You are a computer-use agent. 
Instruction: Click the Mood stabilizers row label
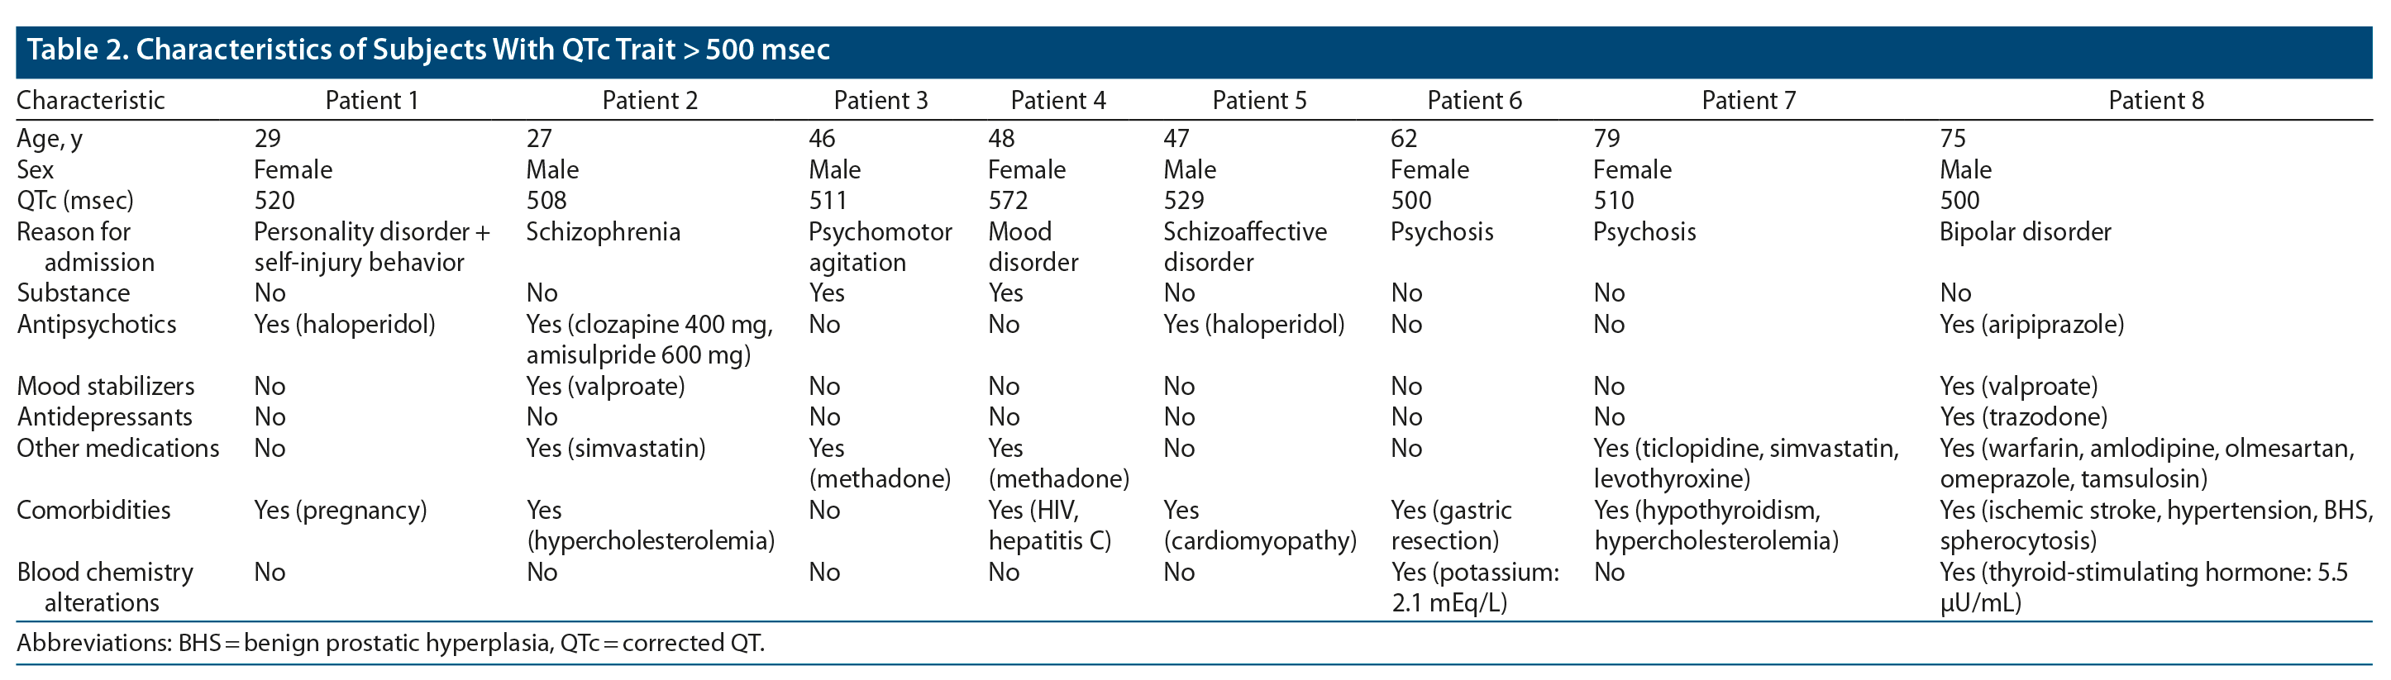click(106, 386)
